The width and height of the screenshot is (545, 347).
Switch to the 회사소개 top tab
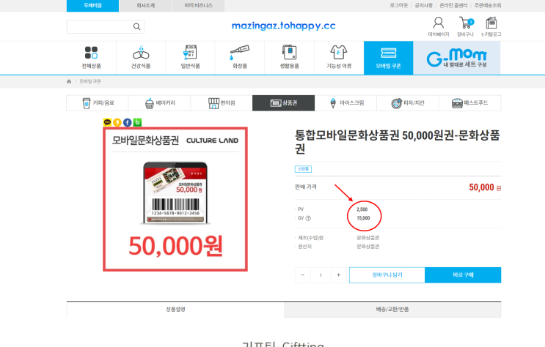point(146,6)
